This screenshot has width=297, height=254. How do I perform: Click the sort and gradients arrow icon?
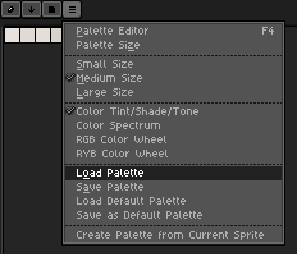tap(31, 10)
